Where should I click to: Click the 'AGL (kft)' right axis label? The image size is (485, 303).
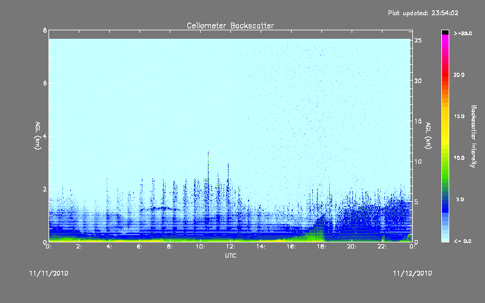pyautogui.click(x=428, y=136)
